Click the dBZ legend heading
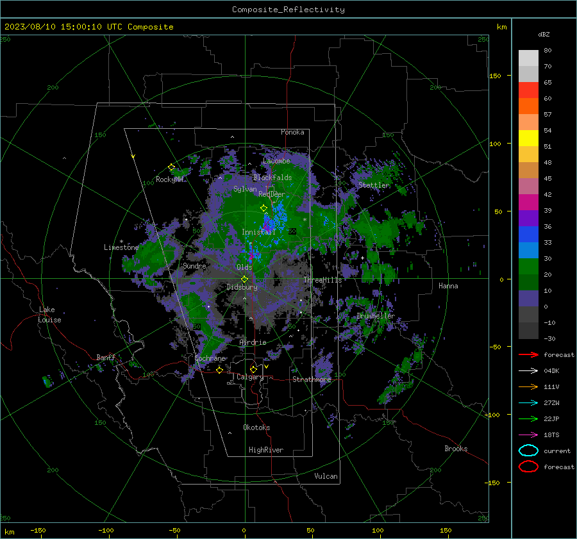The width and height of the screenshot is (577, 539). [x=544, y=34]
